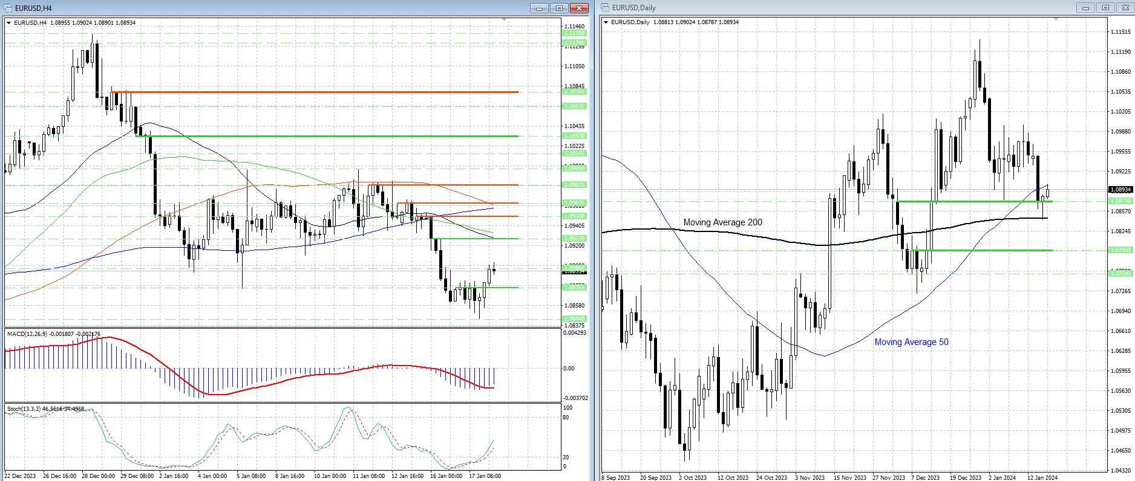This screenshot has height=481, width=1135.
Task: Close the EURUSD,H4 chart window
Action: 579,8
